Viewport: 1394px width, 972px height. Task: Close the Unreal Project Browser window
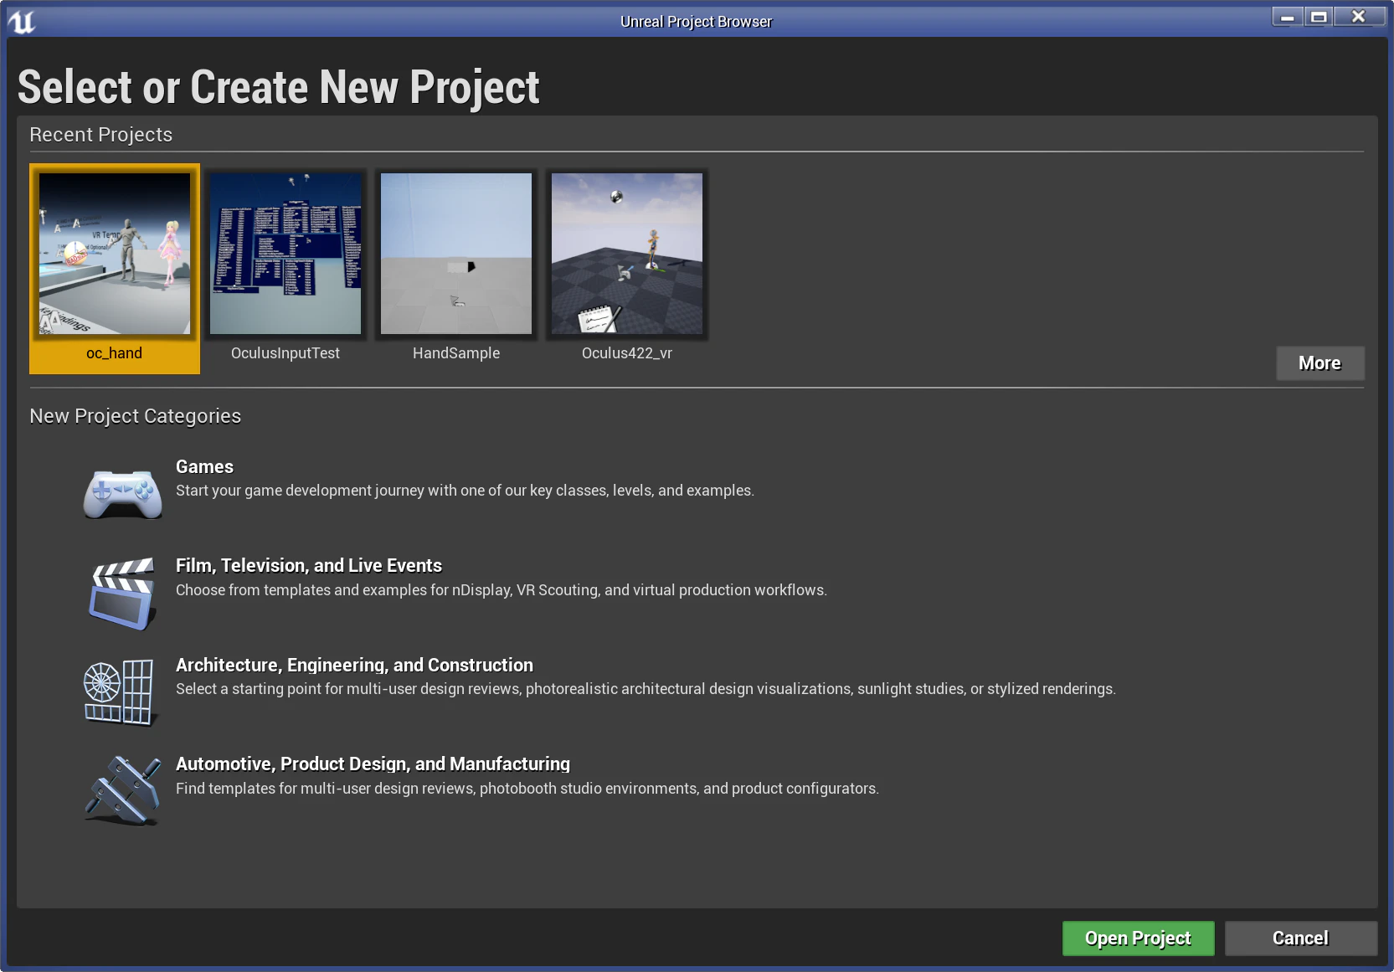click(1359, 17)
